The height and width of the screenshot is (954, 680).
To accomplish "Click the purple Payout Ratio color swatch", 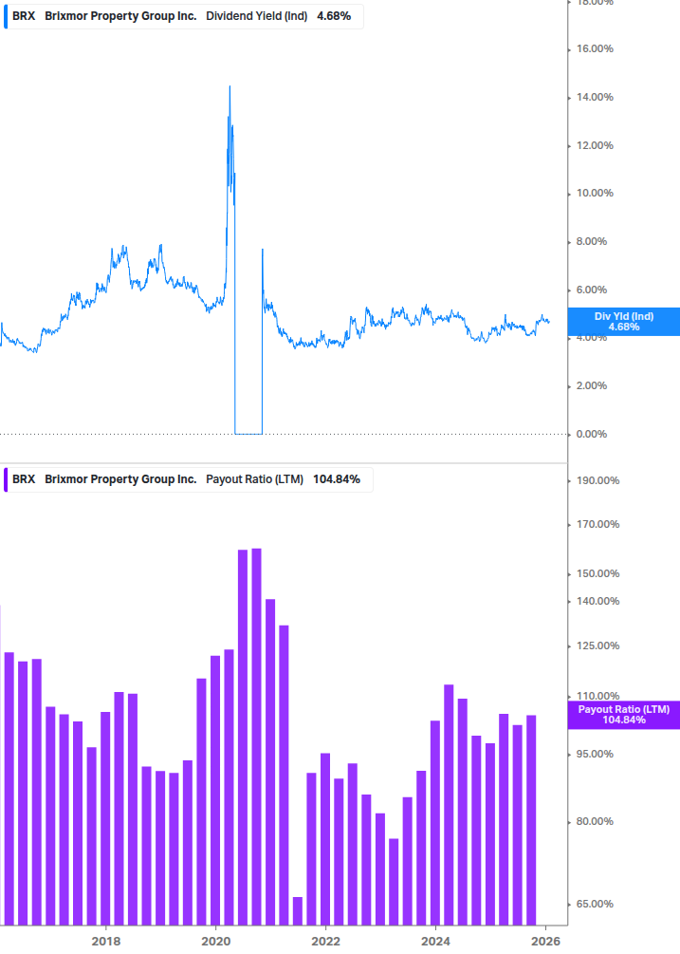I will click(5, 479).
